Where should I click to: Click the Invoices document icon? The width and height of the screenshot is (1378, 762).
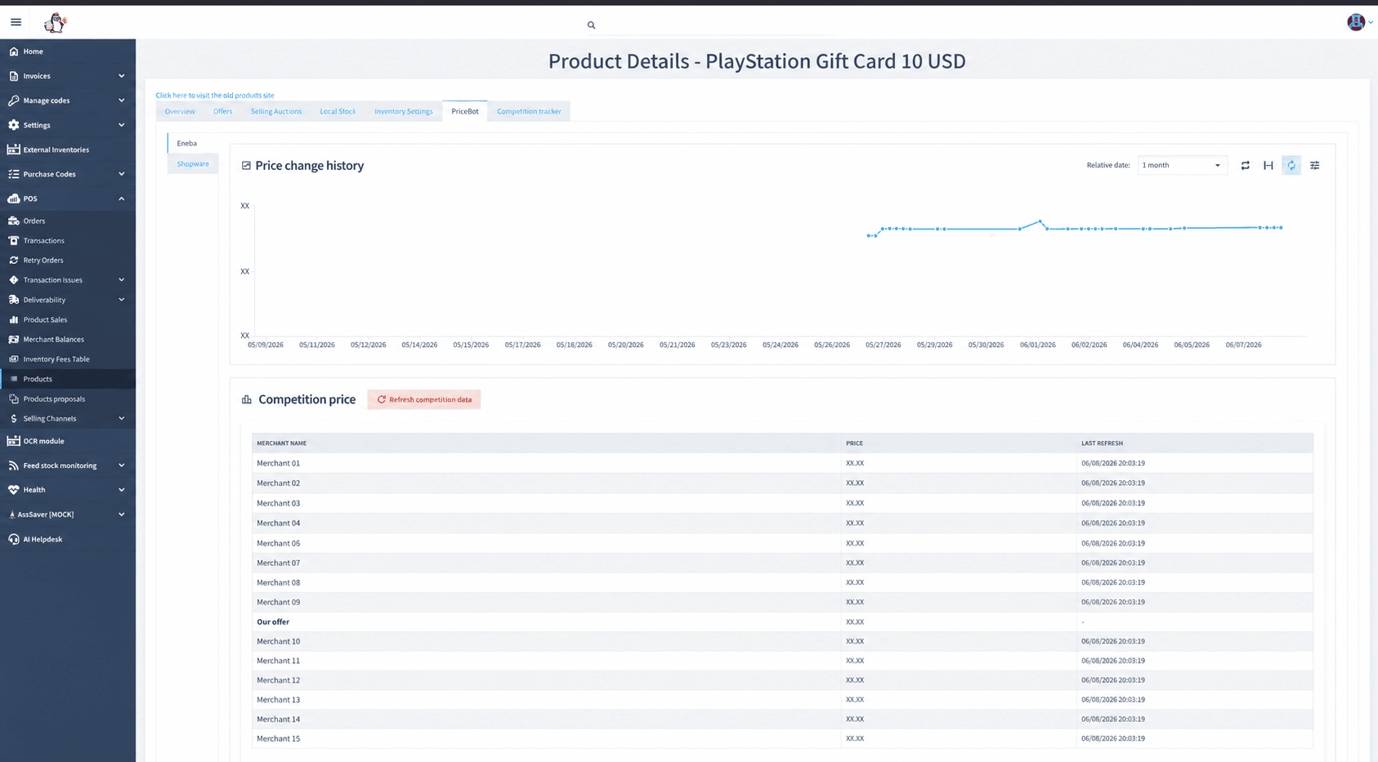[x=14, y=76]
